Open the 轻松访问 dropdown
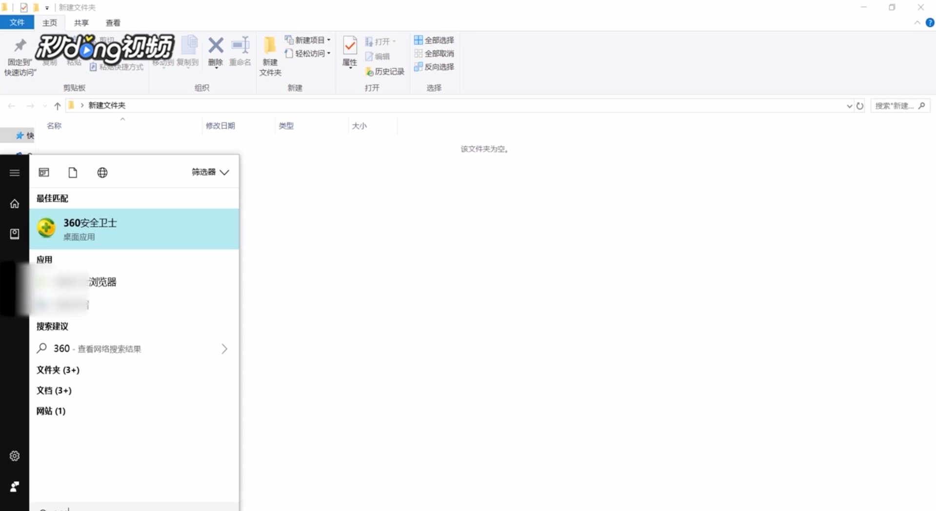936x511 pixels. (x=308, y=53)
